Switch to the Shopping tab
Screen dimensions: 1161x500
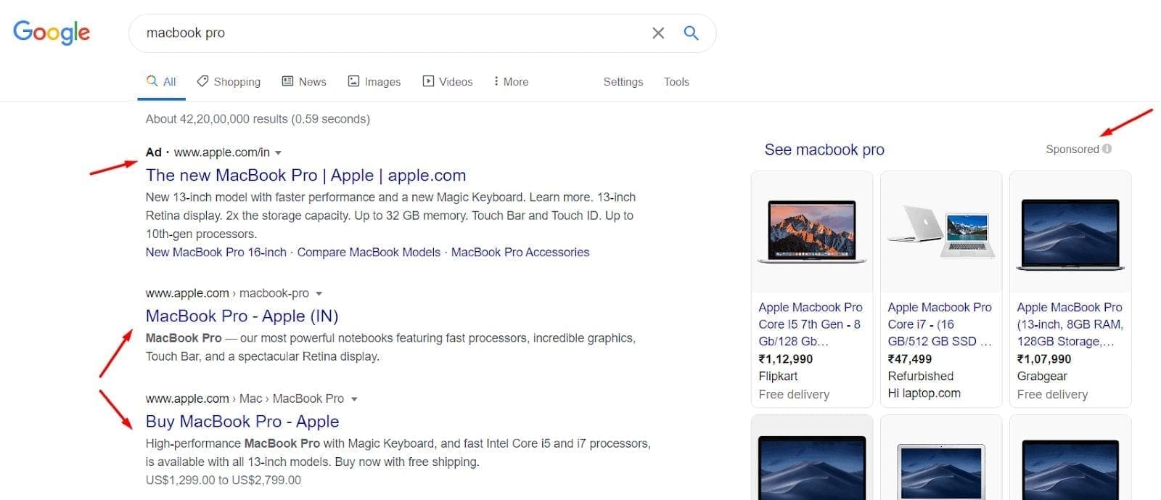click(229, 81)
